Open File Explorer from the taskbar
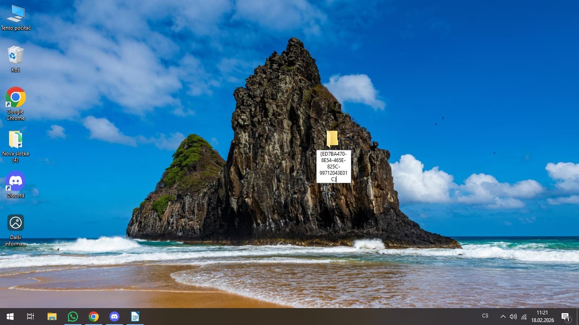The image size is (579, 325). 52,317
